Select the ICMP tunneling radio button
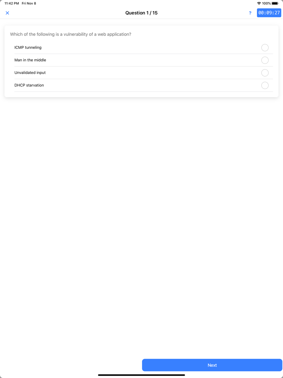Image resolution: width=283 pixels, height=378 pixels. (265, 48)
